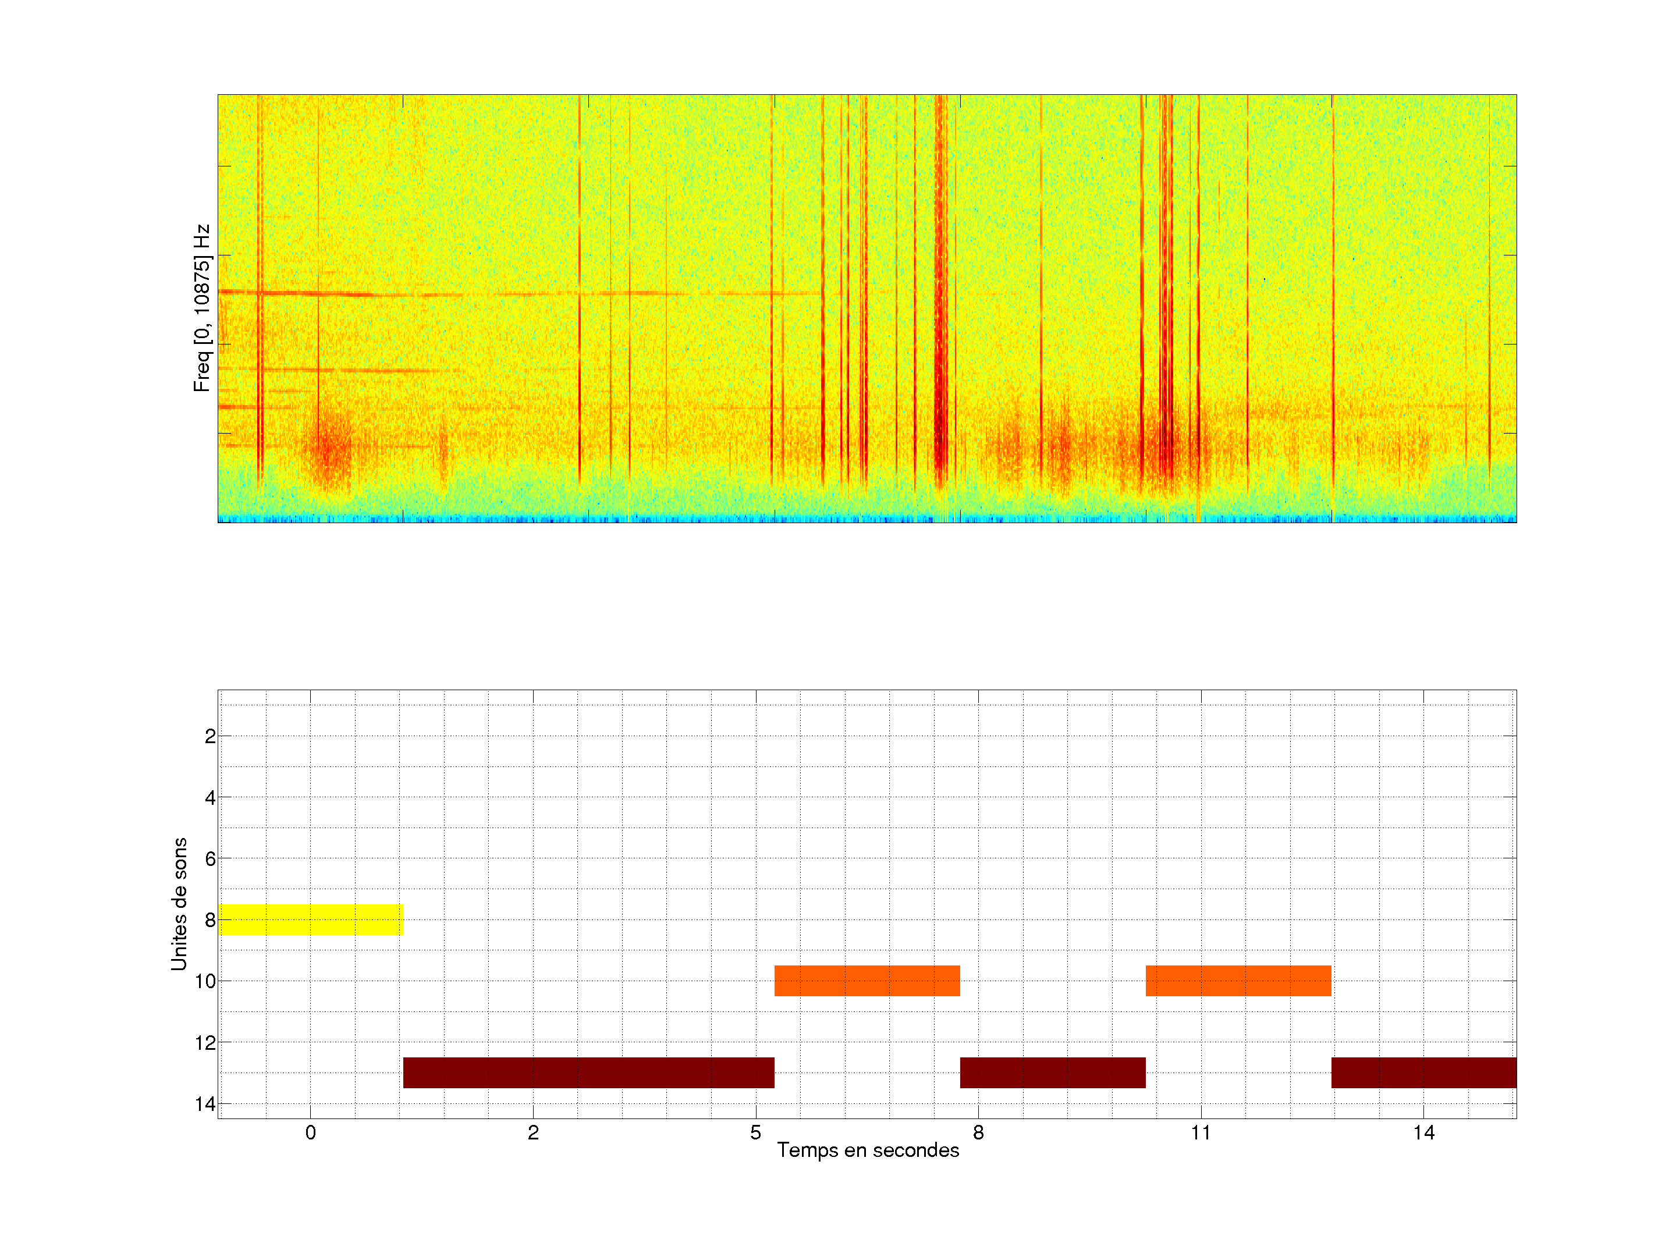The image size is (1676, 1257).
Task: Click the x-axis tick label 11
Action: [x=1201, y=1132]
